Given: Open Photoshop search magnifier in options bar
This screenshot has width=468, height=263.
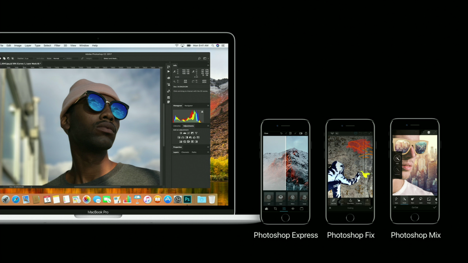Looking at the screenshot, I should click(199, 59).
